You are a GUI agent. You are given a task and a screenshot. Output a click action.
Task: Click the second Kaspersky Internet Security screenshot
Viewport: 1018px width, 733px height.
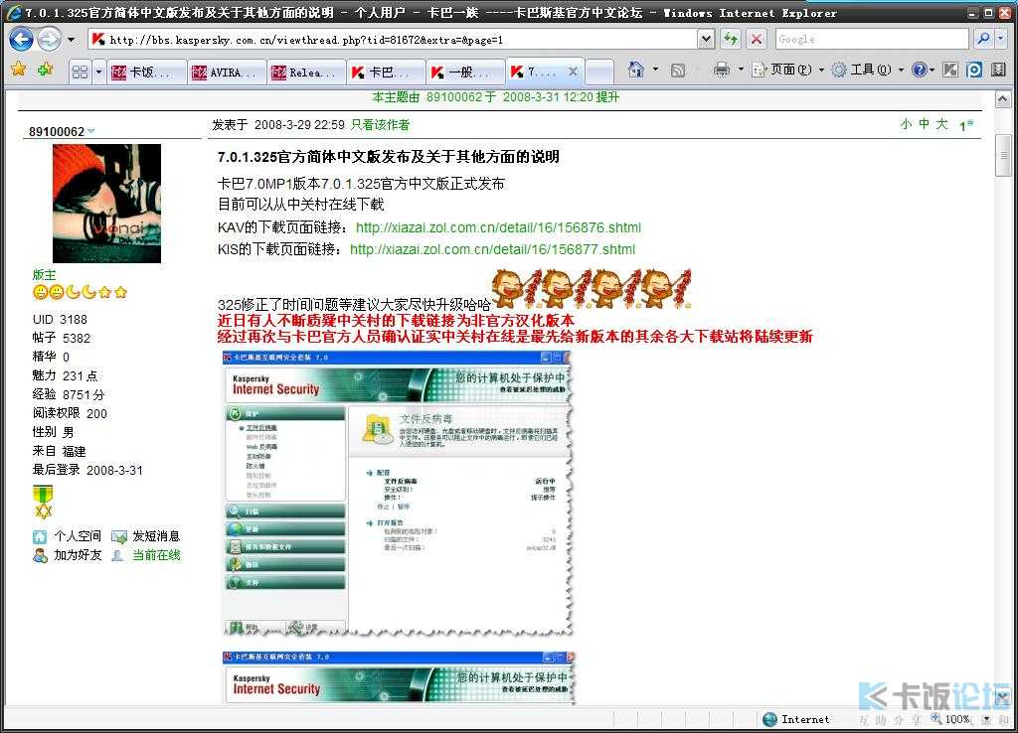tap(398, 677)
